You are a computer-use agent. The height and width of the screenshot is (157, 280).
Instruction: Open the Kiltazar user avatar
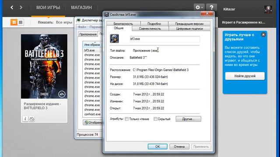[x=268, y=9]
